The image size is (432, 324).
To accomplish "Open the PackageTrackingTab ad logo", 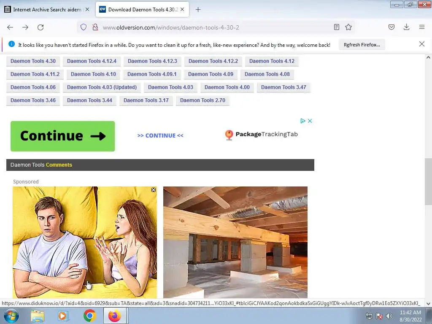I will [261, 135].
